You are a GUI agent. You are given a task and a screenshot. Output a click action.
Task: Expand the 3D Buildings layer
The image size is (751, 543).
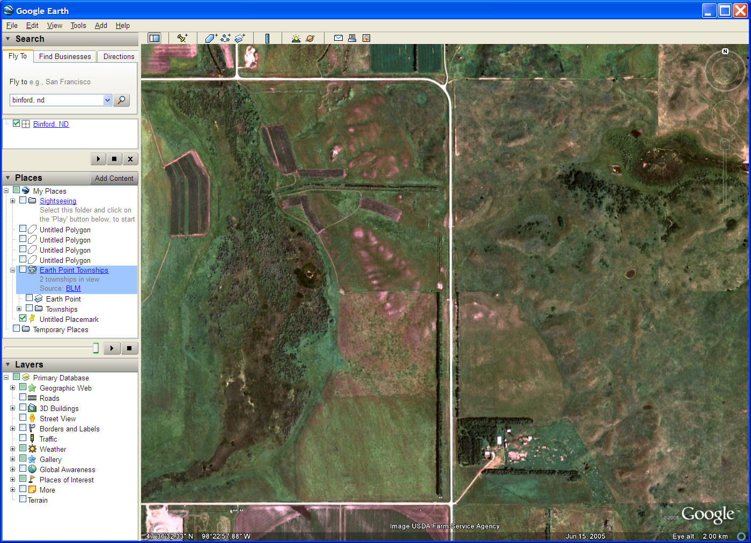(x=12, y=408)
